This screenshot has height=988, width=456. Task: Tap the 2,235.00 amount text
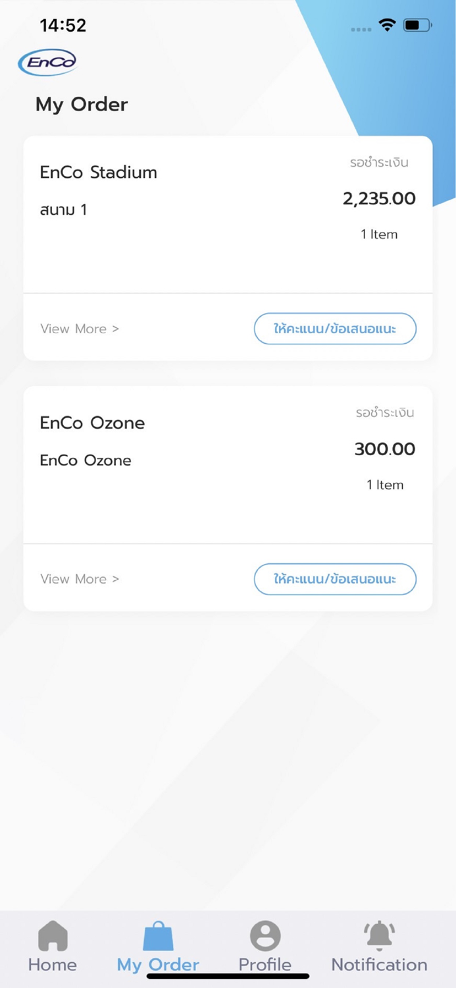coord(379,198)
